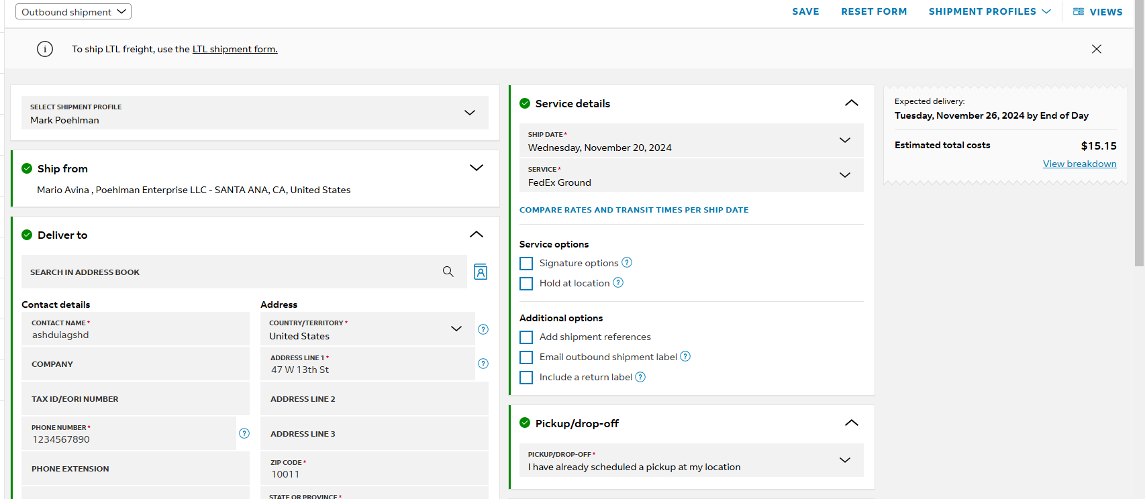
Task: Enable Signature options checkbox
Action: [526, 264]
